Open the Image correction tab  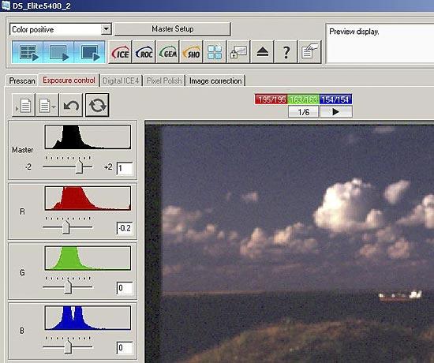215,80
